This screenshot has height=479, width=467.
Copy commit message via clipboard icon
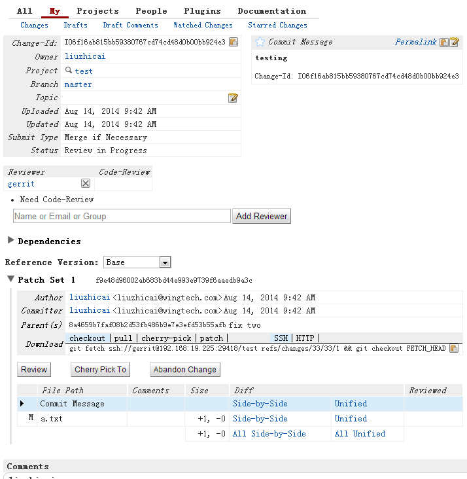point(444,43)
